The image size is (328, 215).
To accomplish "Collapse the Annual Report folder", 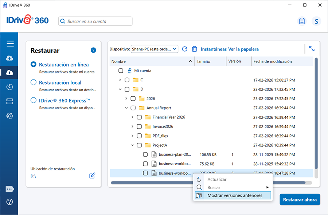I will click(x=126, y=108).
